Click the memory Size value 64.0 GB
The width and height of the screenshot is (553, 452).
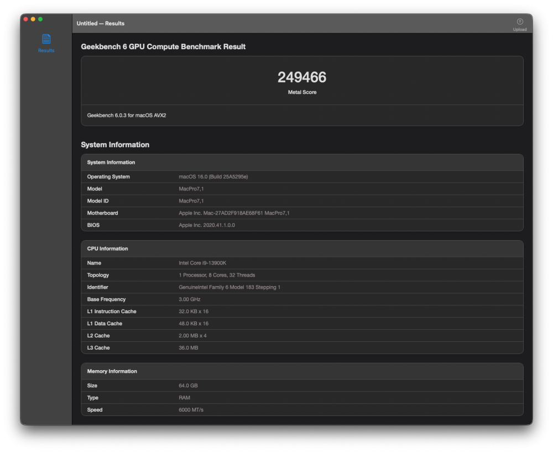[x=188, y=386]
